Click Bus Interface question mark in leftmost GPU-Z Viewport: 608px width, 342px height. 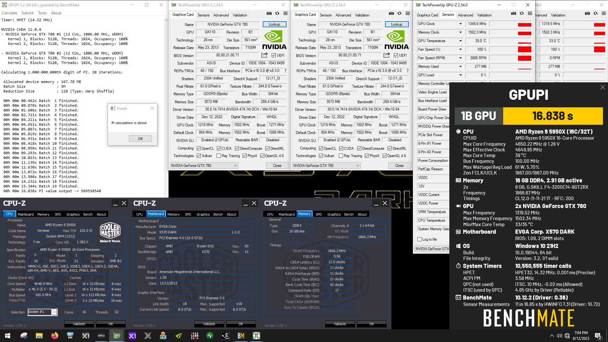(x=285, y=71)
